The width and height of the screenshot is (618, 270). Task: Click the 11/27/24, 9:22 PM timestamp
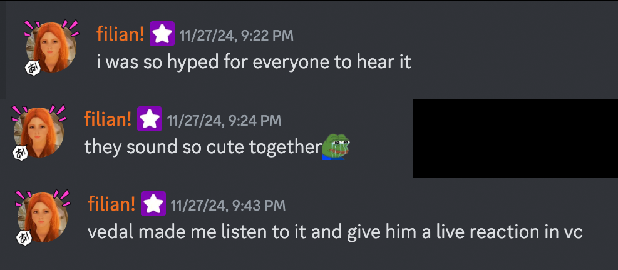[x=237, y=36]
